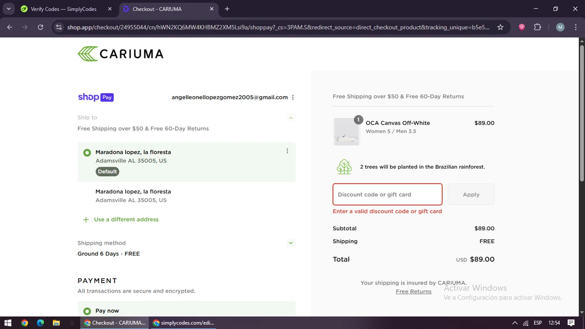This screenshot has height=329, width=585.
Task: Open the browser extensions puzzle icon
Action: click(537, 27)
